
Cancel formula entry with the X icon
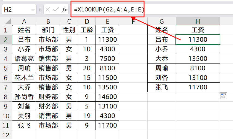pos(48,10)
